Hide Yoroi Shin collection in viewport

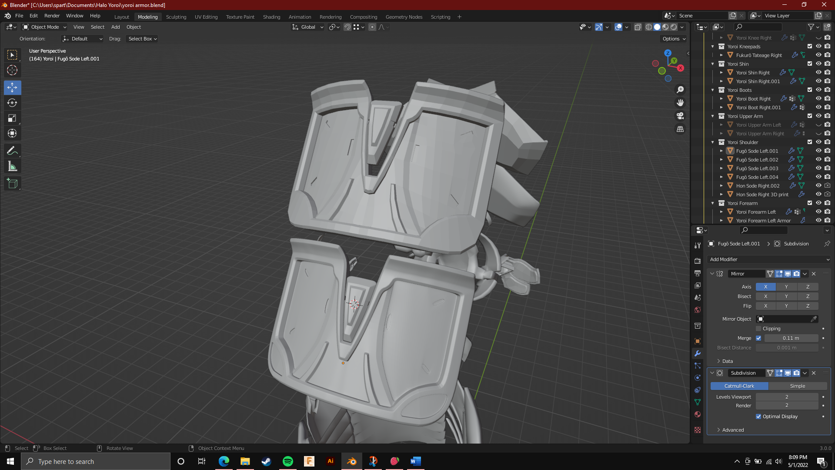click(818, 64)
